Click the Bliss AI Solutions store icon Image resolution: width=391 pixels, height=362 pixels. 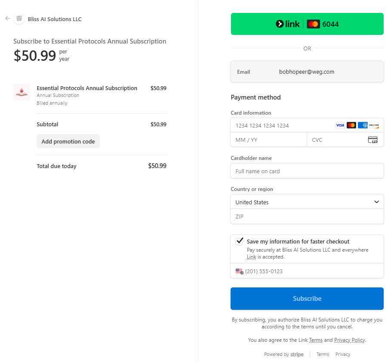tap(18, 19)
